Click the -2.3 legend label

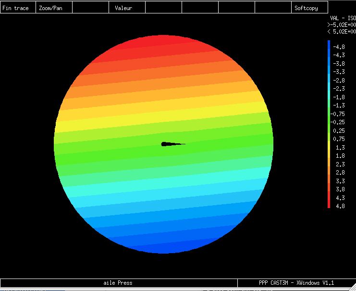(339, 89)
